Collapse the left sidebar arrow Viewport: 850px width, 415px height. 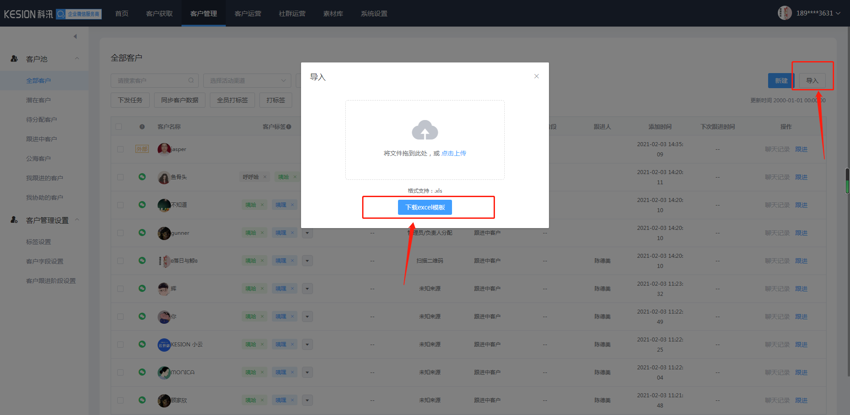(x=75, y=36)
